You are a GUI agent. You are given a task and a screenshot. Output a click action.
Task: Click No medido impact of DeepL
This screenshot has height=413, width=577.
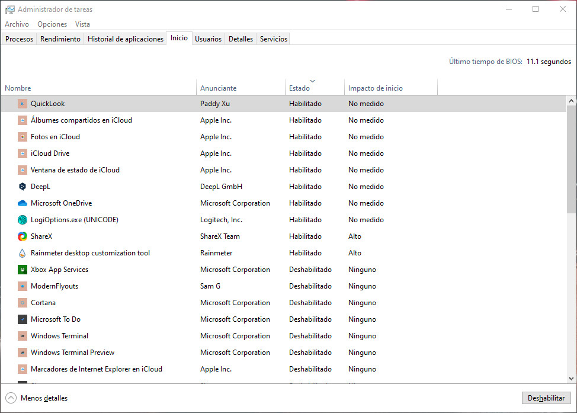coord(366,187)
